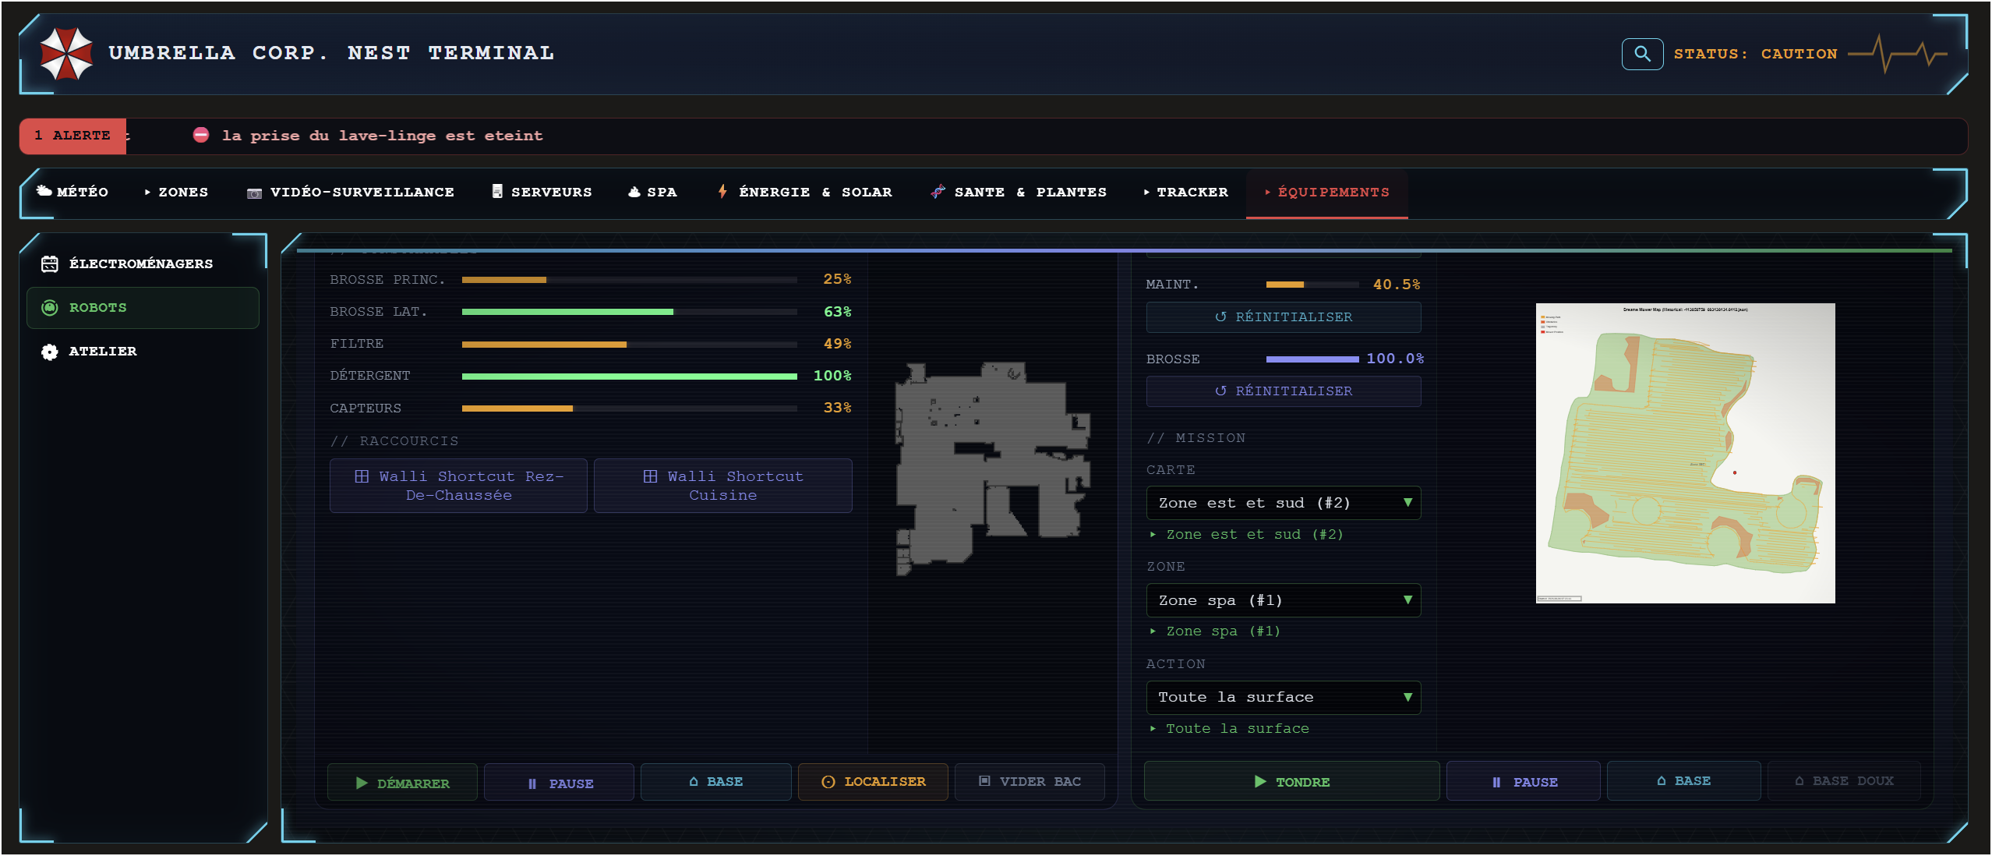Pause the vacuum robot

tap(559, 782)
